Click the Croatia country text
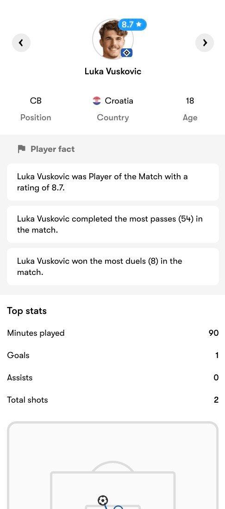 [119, 101]
